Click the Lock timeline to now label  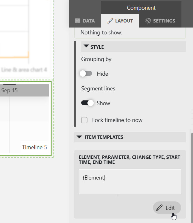(x=117, y=120)
